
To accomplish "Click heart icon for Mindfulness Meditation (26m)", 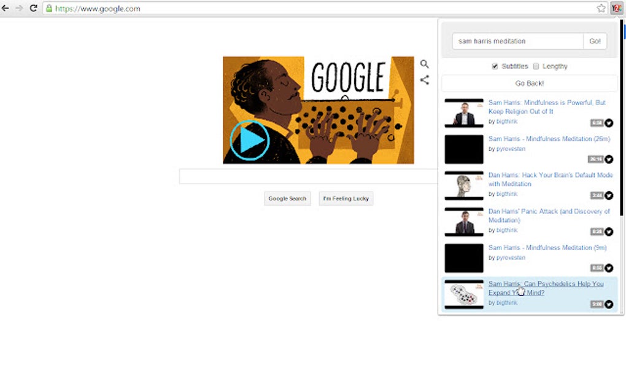I will [x=609, y=159].
